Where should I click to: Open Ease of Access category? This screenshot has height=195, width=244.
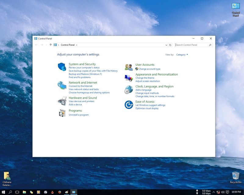[x=145, y=101]
